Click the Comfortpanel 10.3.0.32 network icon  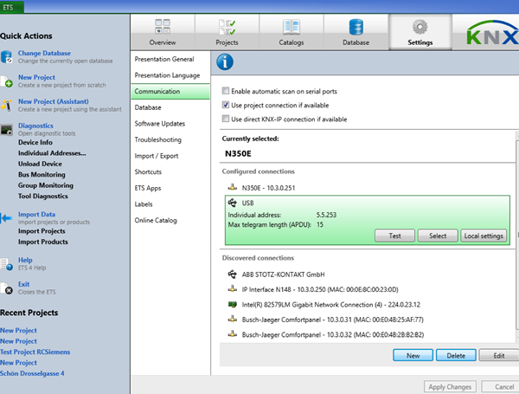[233, 334]
